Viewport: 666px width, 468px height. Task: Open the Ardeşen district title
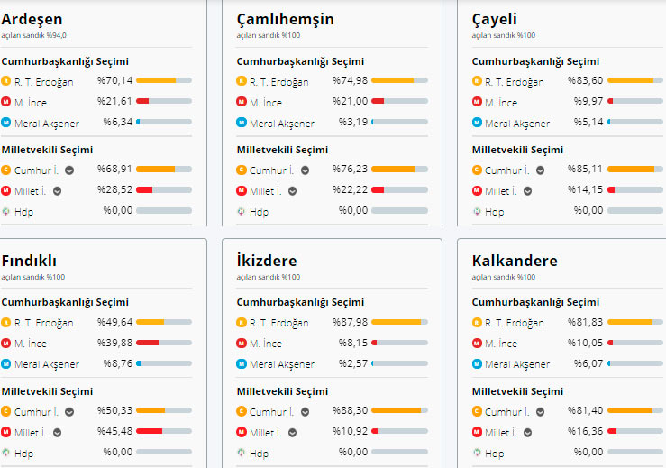coord(32,19)
